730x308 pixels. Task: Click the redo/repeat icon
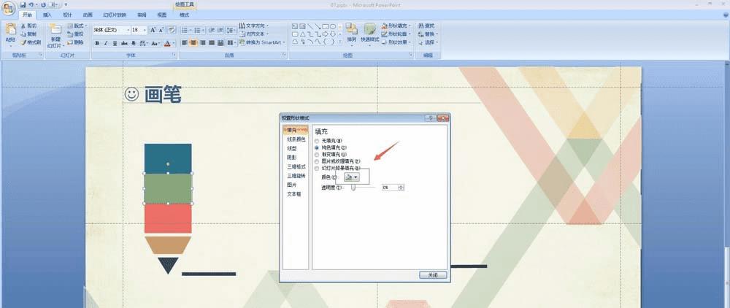(43, 4)
